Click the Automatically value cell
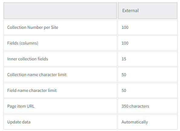Viewport: 180px width, 131px height. 148,122
